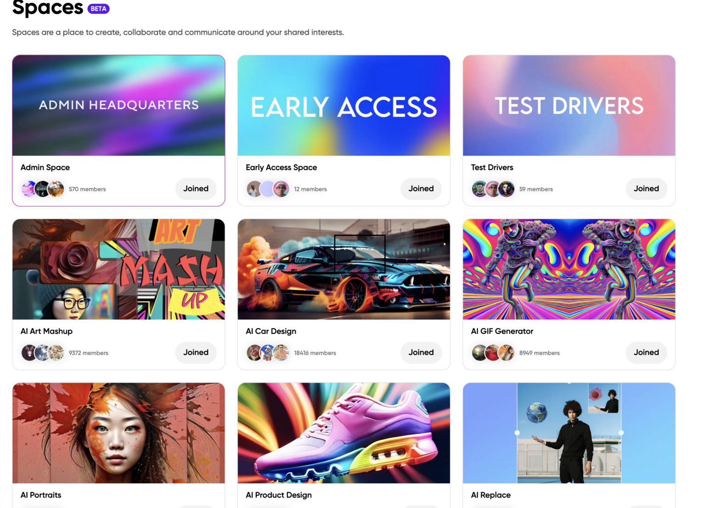The height and width of the screenshot is (508, 720).
Task: Click AI GIF Generator member avatars
Action: [x=493, y=352]
